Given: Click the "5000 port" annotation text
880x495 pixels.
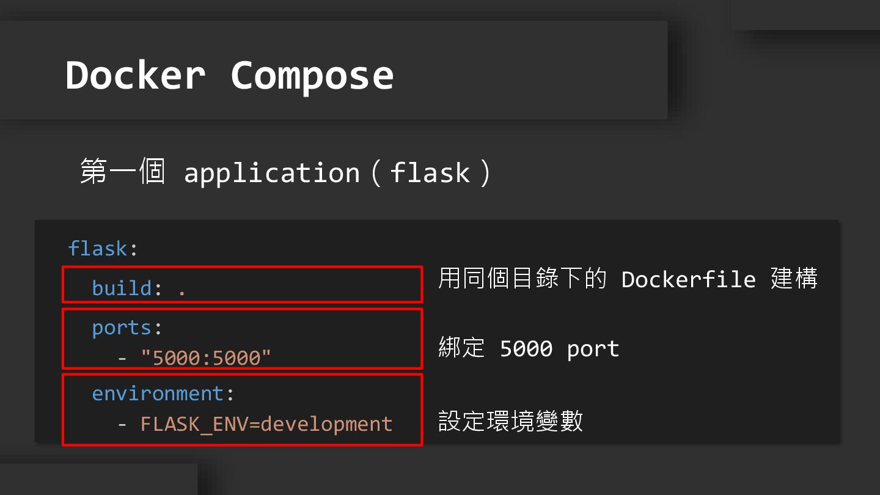Looking at the screenshot, I should click(x=559, y=349).
